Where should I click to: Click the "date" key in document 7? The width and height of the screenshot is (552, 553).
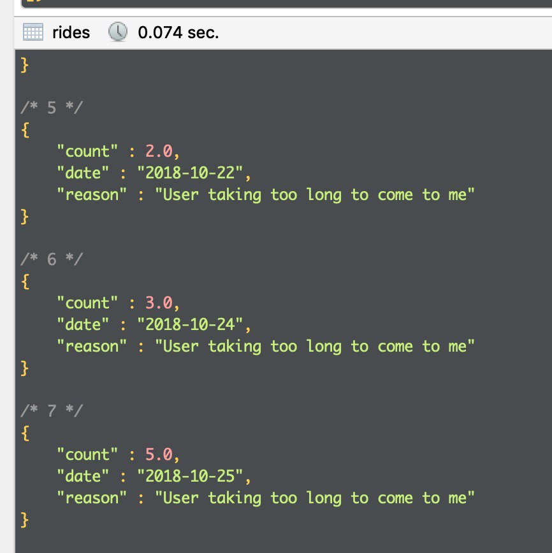coord(83,476)
